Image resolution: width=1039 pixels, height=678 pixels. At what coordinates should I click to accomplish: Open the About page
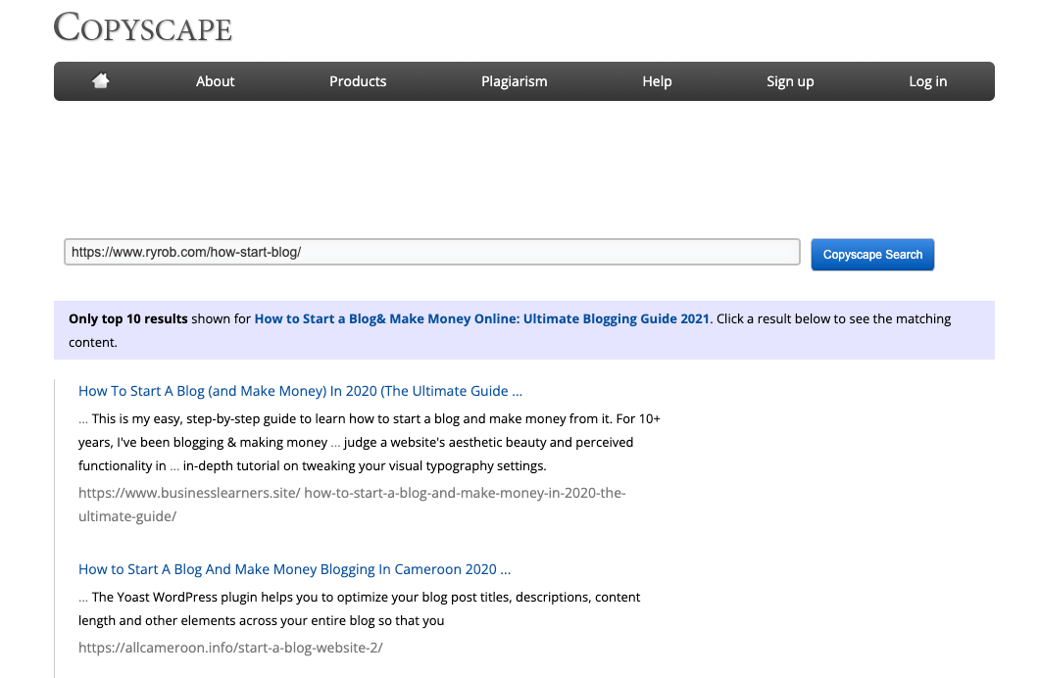(215, 81)
